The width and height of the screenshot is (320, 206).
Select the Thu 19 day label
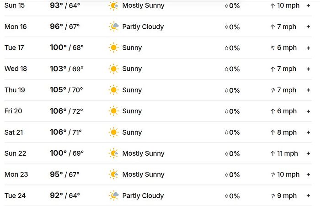coord(15,90)
